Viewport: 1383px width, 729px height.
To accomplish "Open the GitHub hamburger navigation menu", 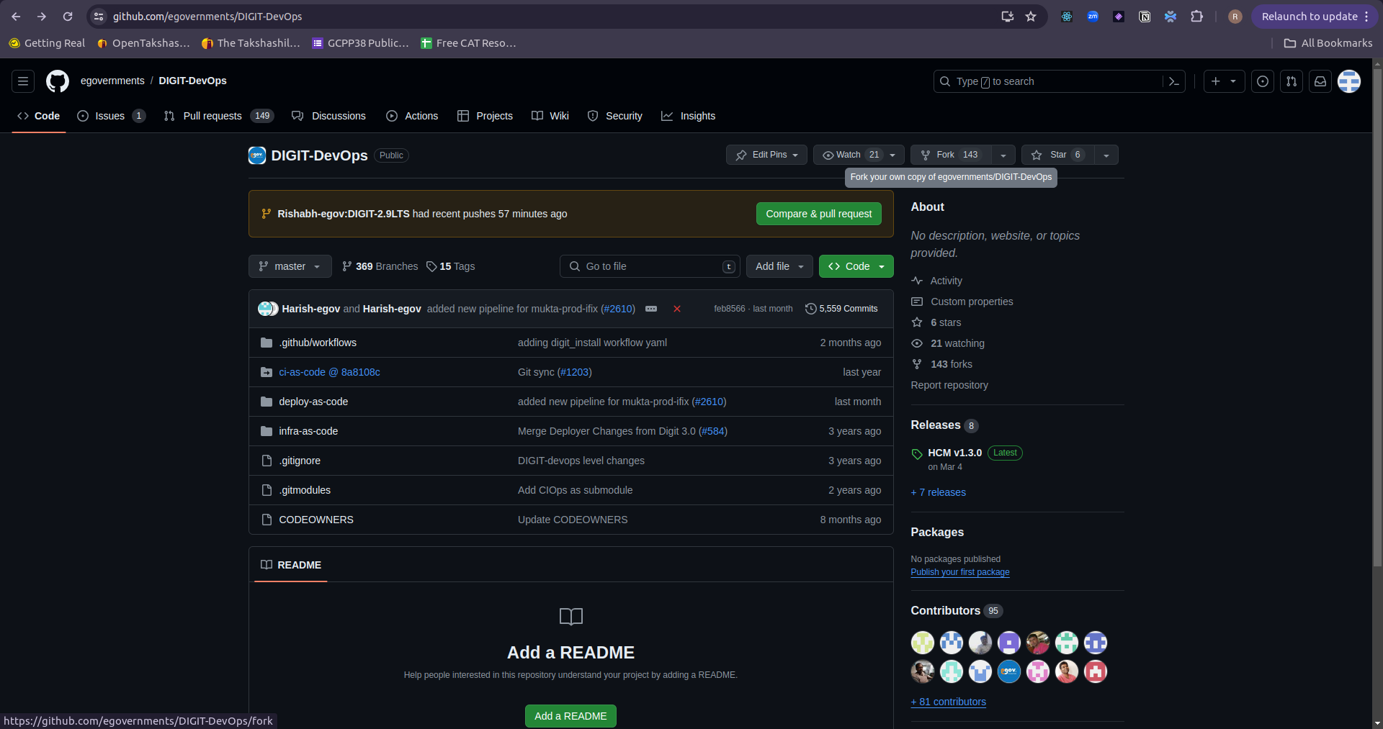I will pos(23,81).
